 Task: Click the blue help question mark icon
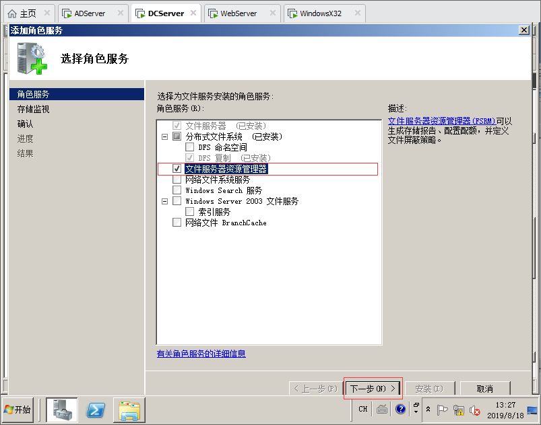click(x=400, y=409)
